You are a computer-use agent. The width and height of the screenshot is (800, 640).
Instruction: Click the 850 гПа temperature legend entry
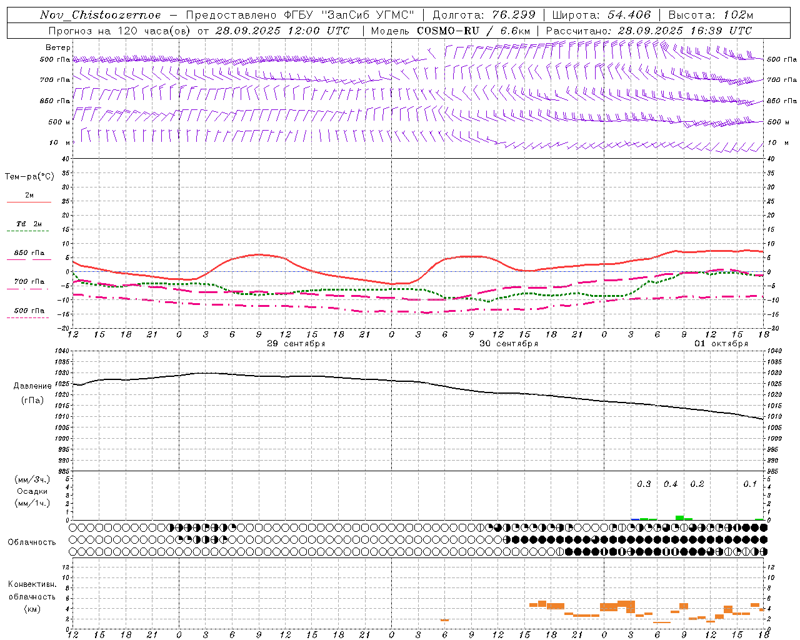(29, 252)
